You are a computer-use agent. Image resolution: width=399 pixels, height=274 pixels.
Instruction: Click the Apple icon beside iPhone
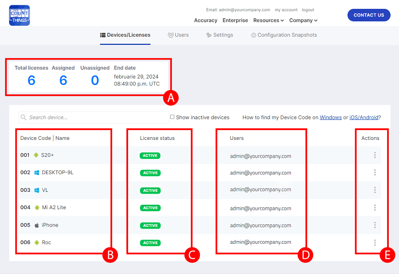[x=36, y=225]
